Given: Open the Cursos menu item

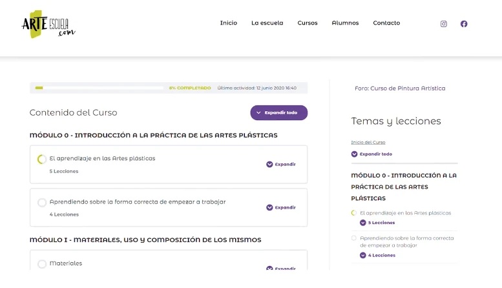Looking at the screenshot, I should (x=308, y=23).
